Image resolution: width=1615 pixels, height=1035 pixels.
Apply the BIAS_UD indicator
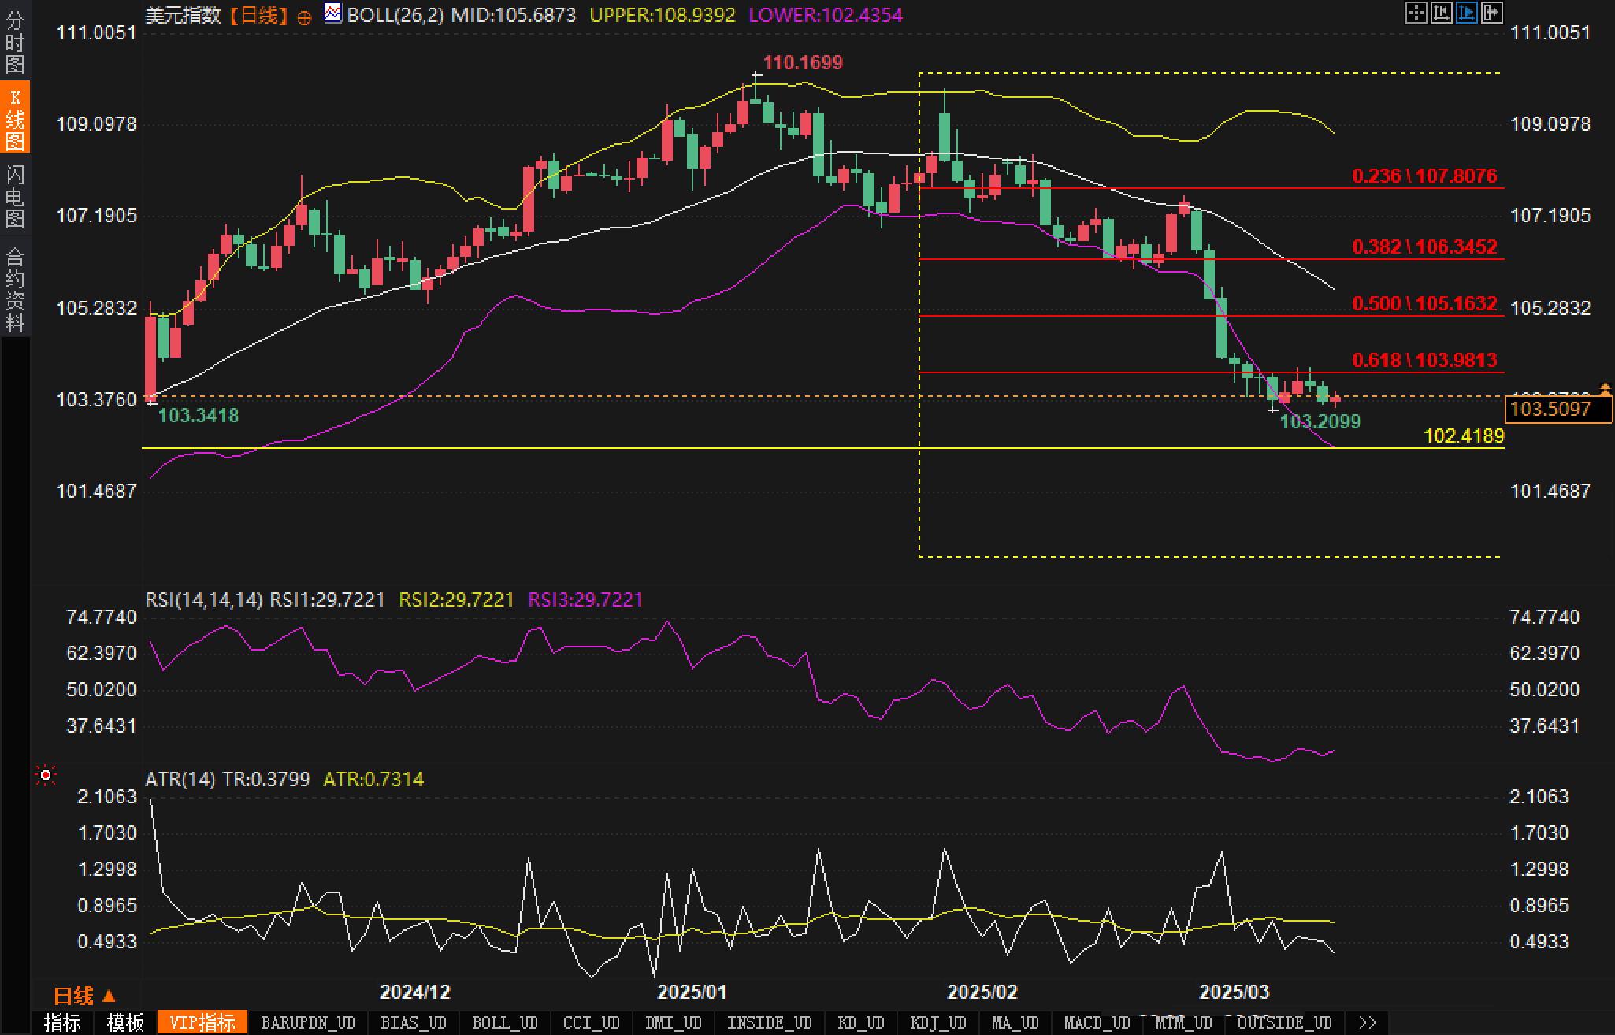click(x=414, y=1022)
